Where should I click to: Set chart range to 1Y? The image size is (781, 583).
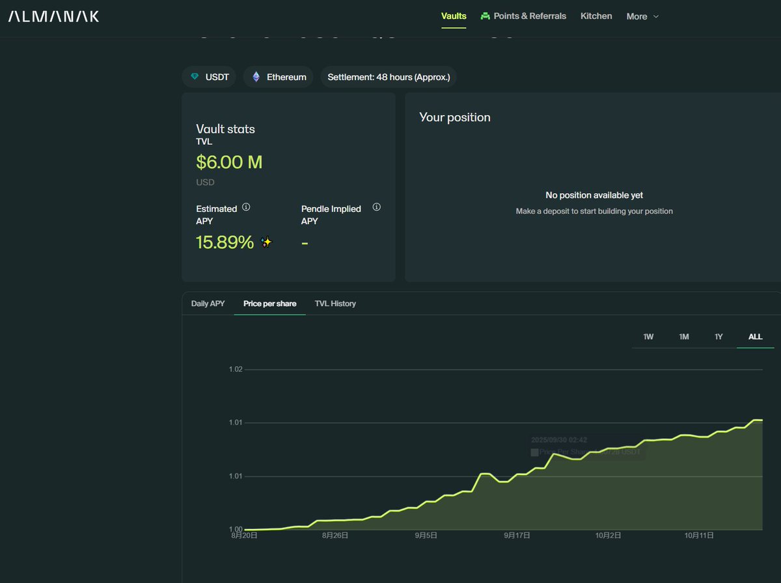(x=719, y=337)
